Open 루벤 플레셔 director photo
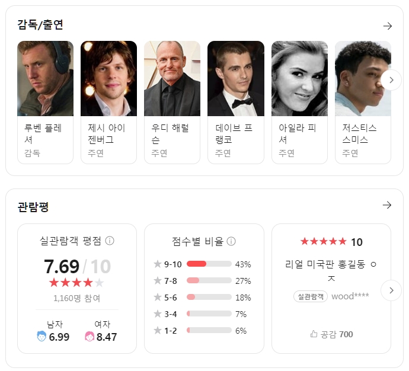The height and width of the screenshot is (371, 409). [46, 78]
